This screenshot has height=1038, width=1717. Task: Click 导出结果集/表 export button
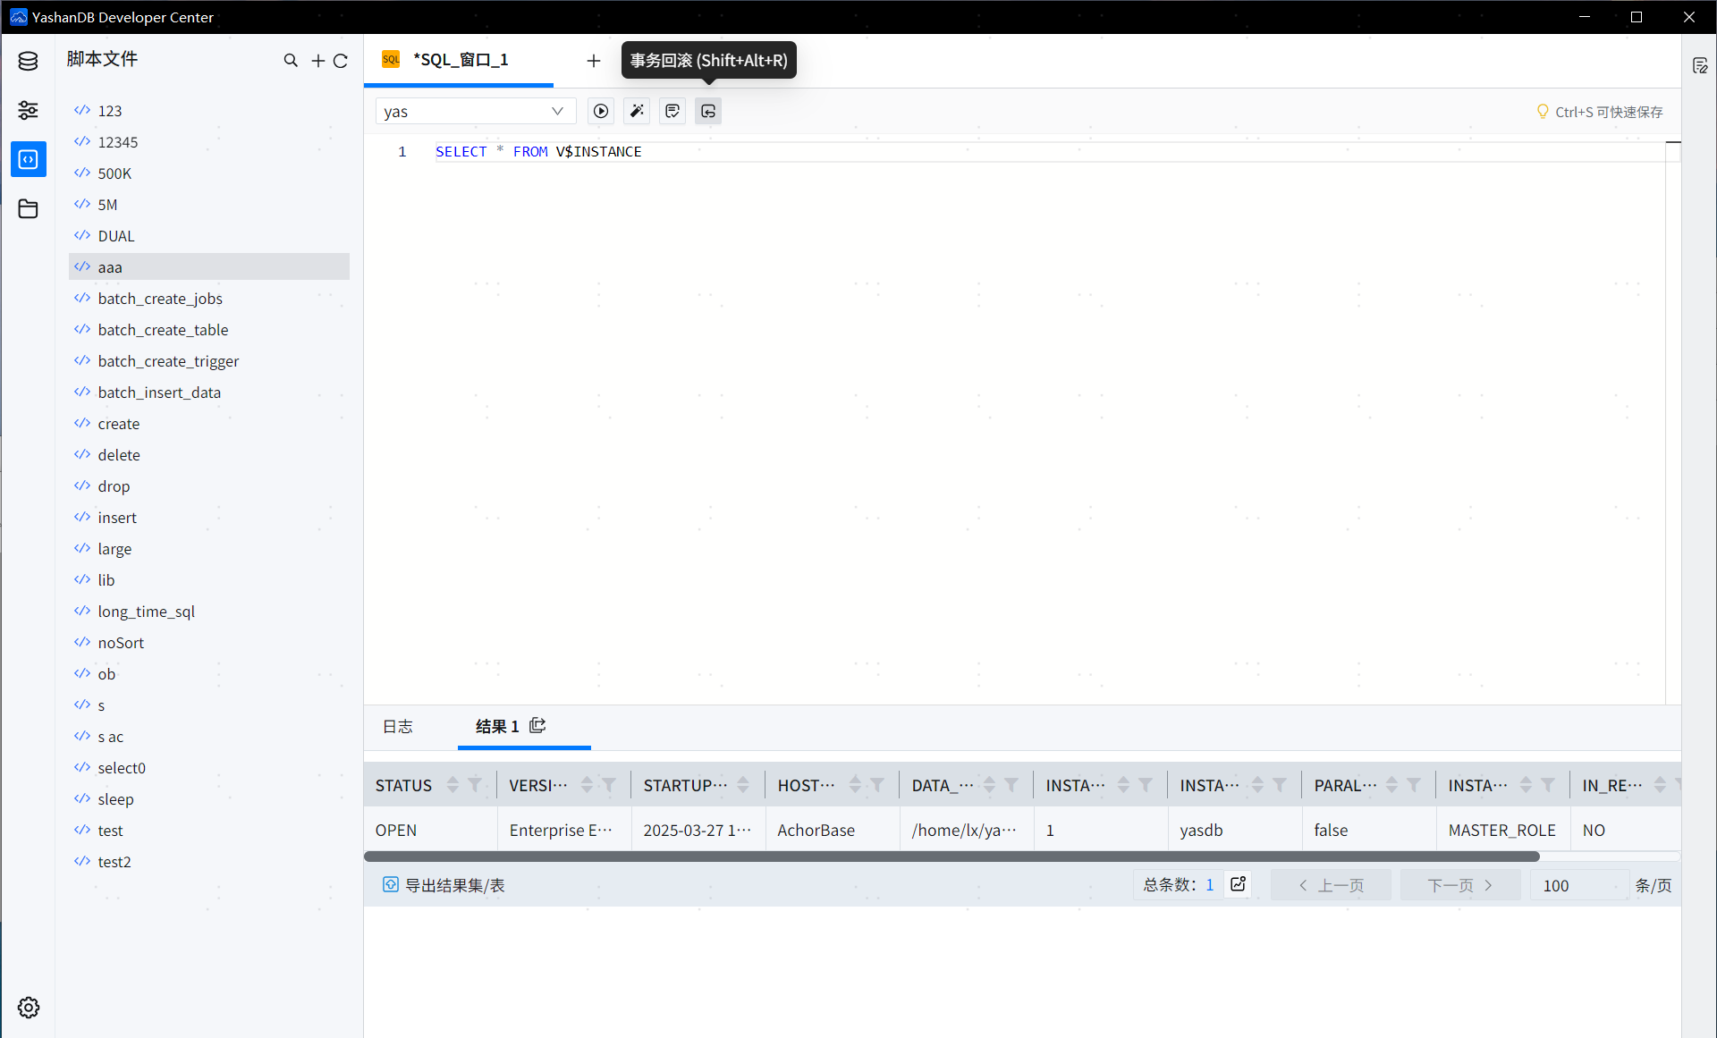coord(444,885)
